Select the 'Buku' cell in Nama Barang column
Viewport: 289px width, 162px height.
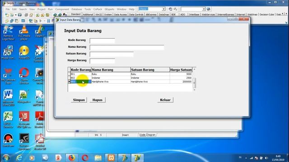point(111,74)
